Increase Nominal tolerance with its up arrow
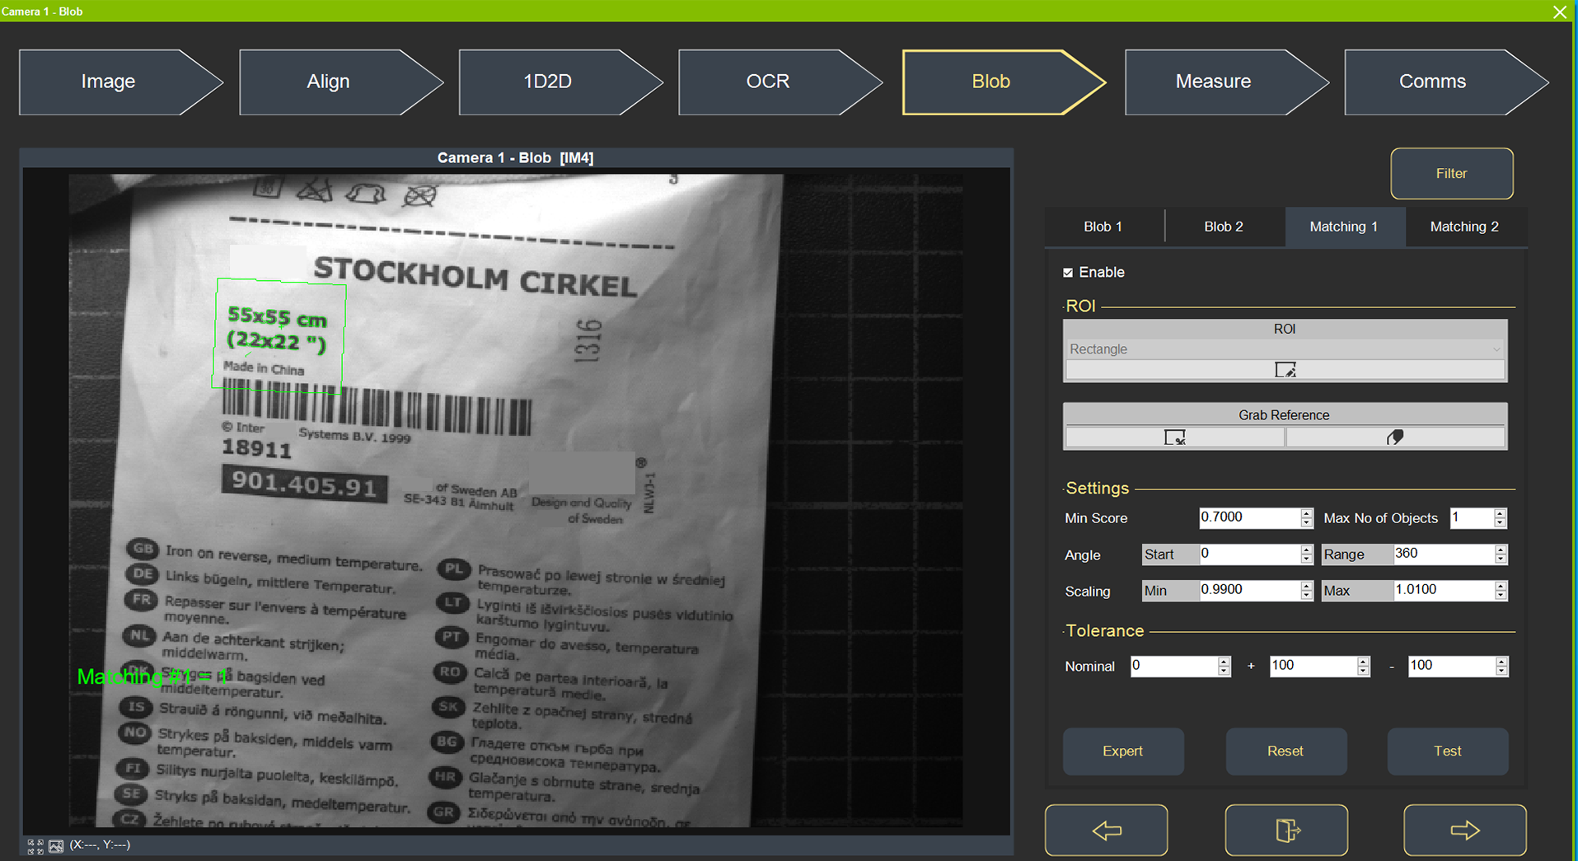 pos(1224,661)
